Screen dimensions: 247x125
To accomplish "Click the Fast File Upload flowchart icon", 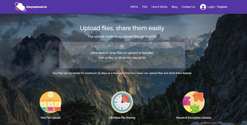I will coord(50,102).
